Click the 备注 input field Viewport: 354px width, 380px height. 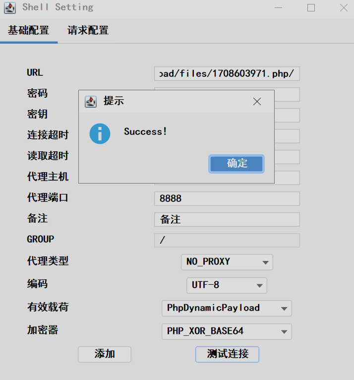[227, 220]
